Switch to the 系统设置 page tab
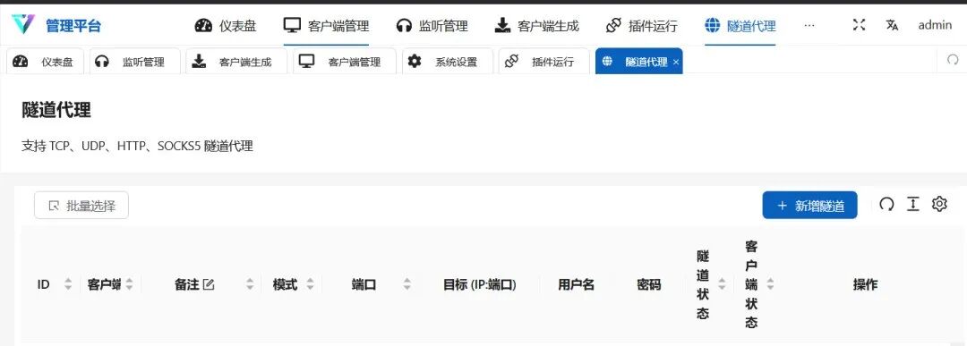Image resolution: width=967 pixels, height=346 pixels. click(448, 62)
